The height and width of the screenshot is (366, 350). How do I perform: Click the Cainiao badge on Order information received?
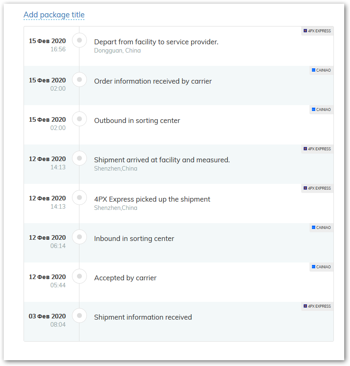pos(321,70)
